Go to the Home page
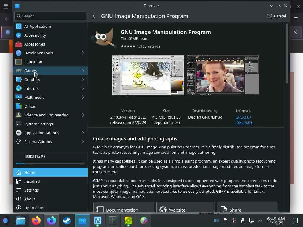 (x=50, y=172)
